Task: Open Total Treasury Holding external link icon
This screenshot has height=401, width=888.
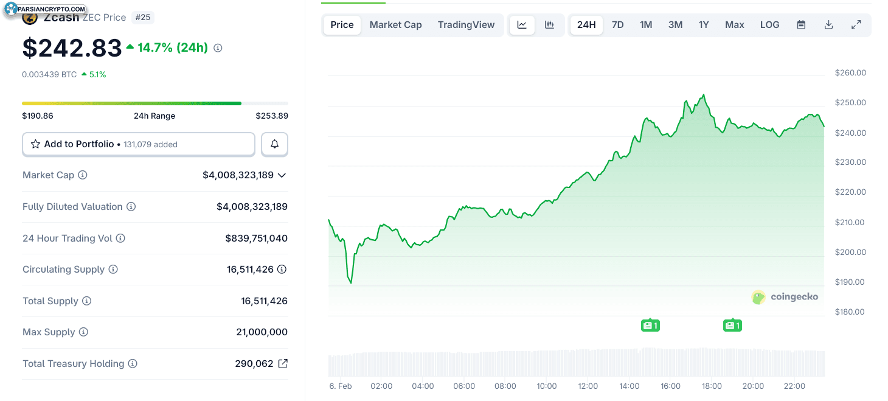Action: point(283,364)
